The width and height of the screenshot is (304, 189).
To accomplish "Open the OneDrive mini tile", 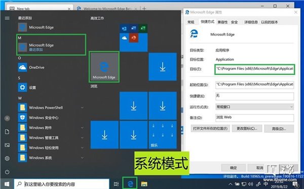I will point(124,38).
